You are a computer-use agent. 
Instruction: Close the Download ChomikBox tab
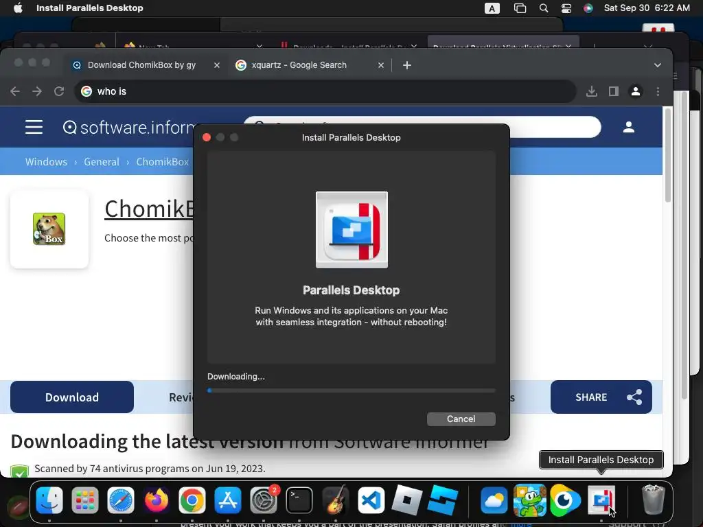216,65
